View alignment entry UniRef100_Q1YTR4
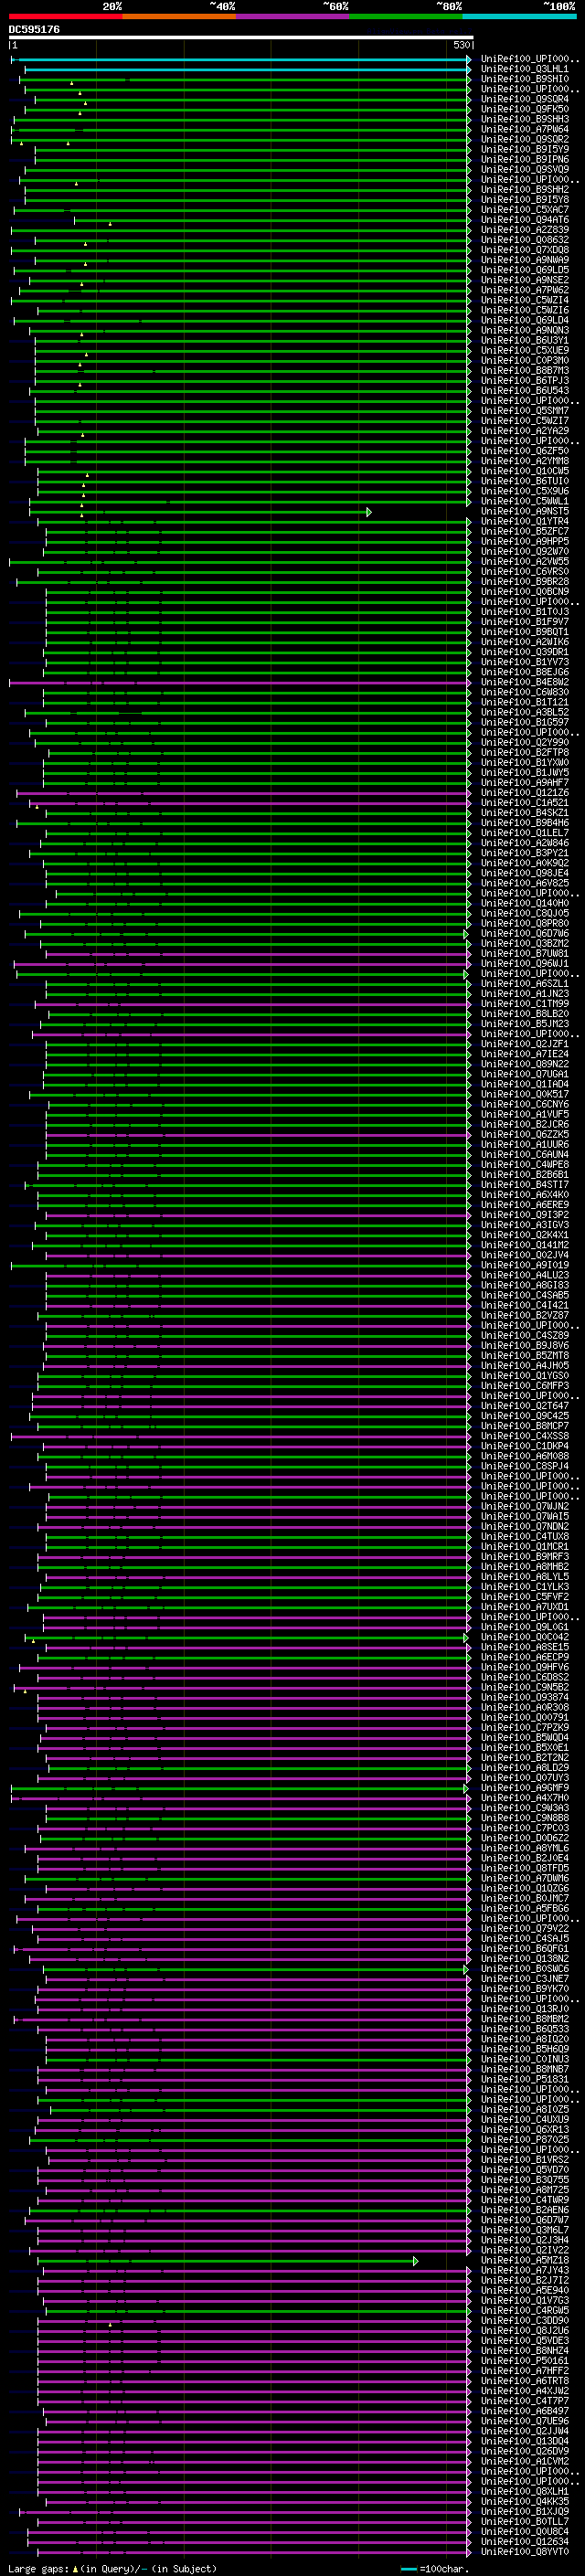Viewport: 585px width, 2576px height. (525, 522)
